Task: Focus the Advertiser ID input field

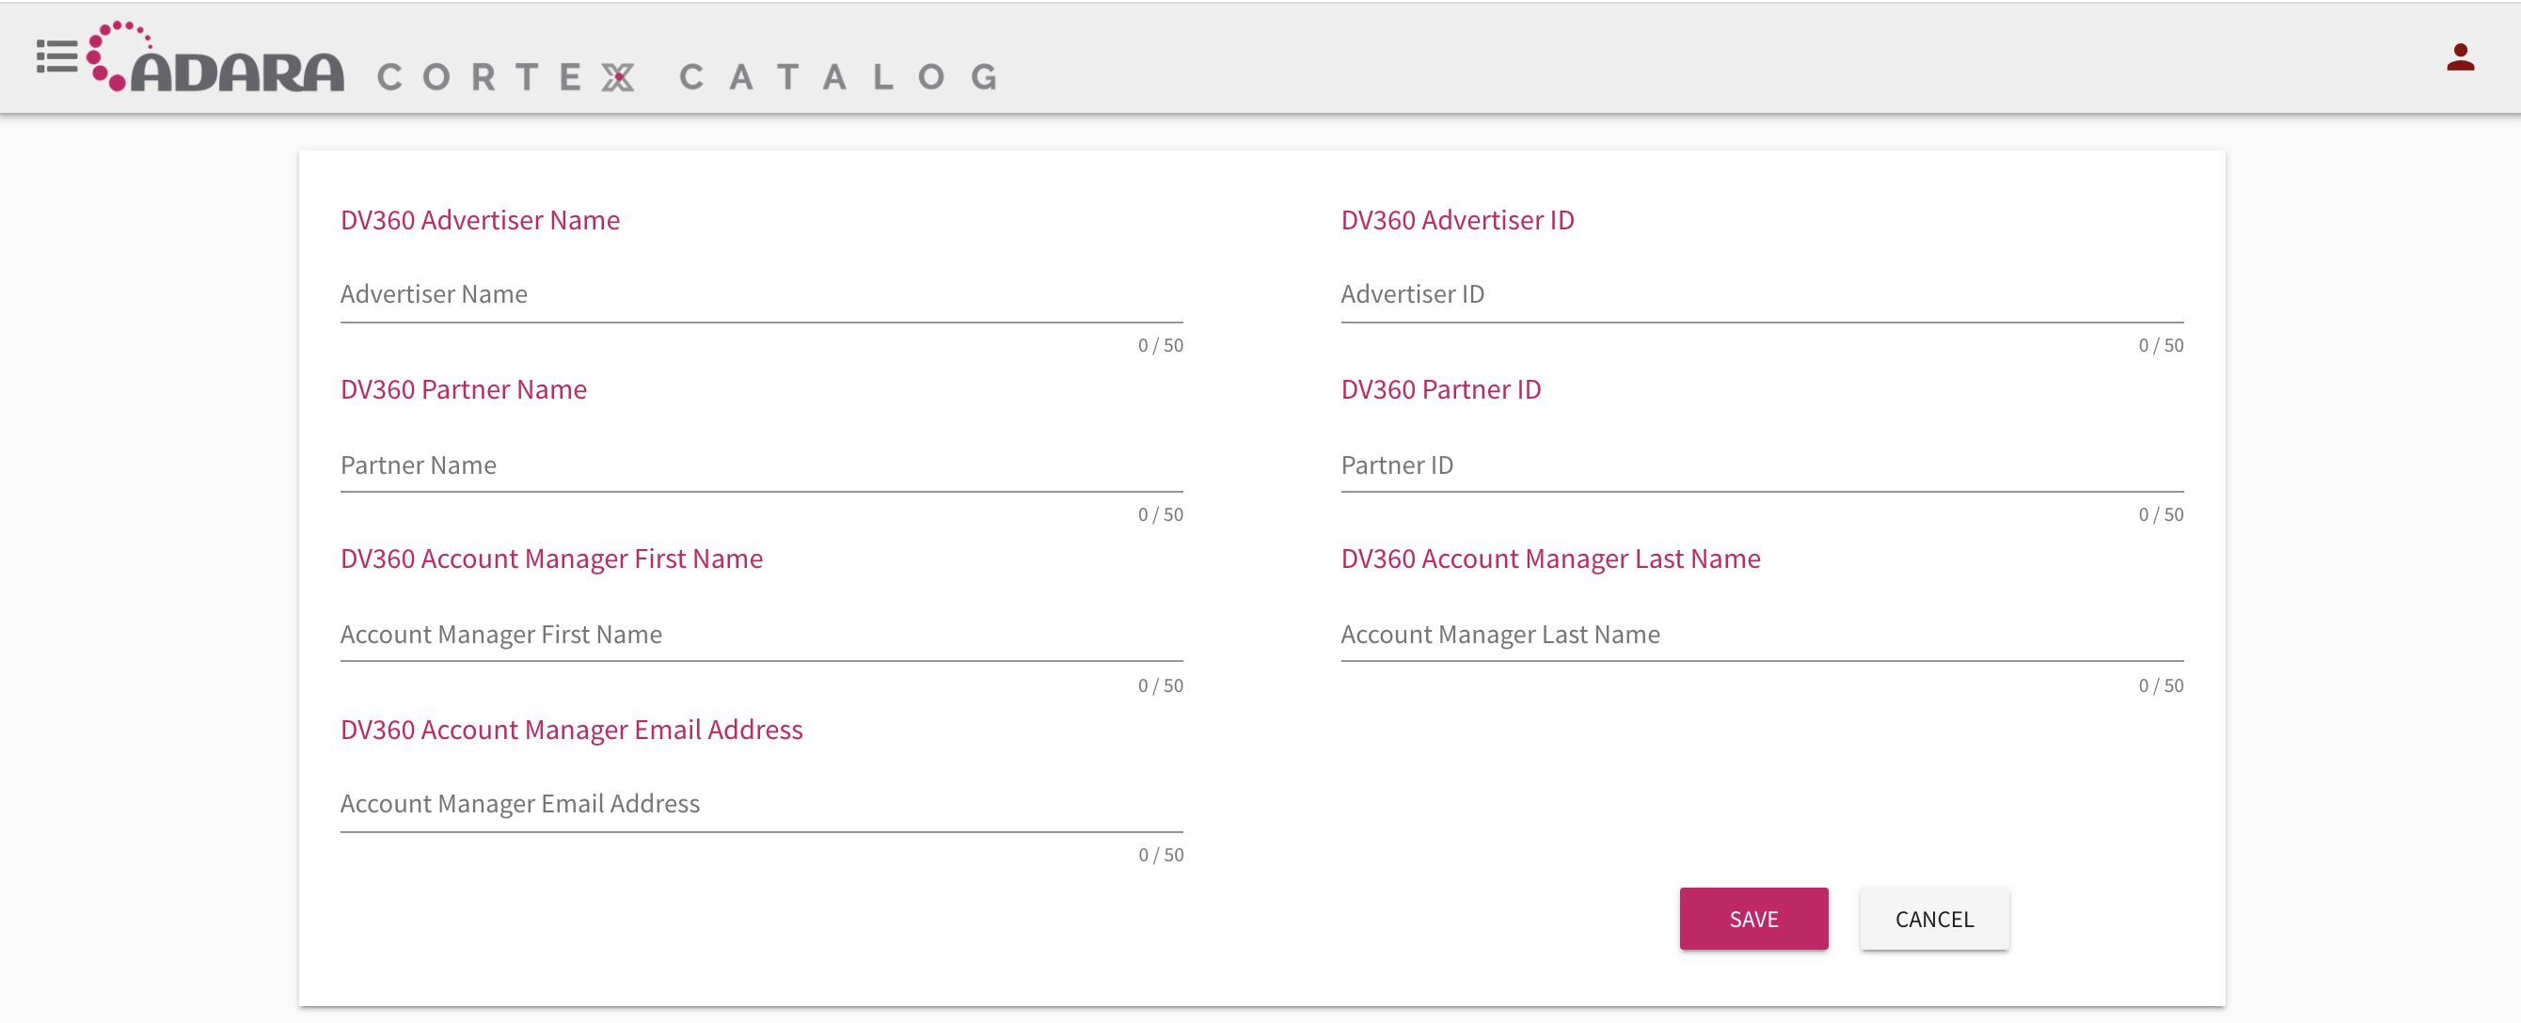Action: 1762,294
